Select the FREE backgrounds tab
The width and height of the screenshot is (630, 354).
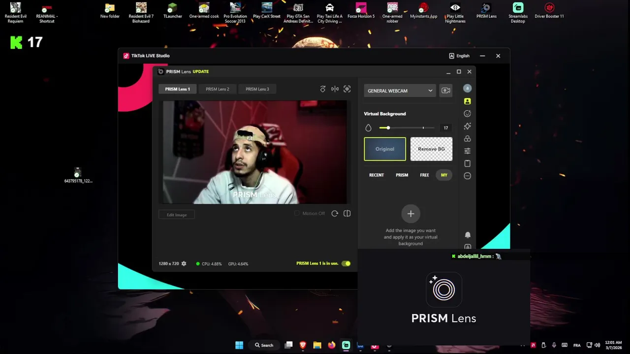point(424,175)
